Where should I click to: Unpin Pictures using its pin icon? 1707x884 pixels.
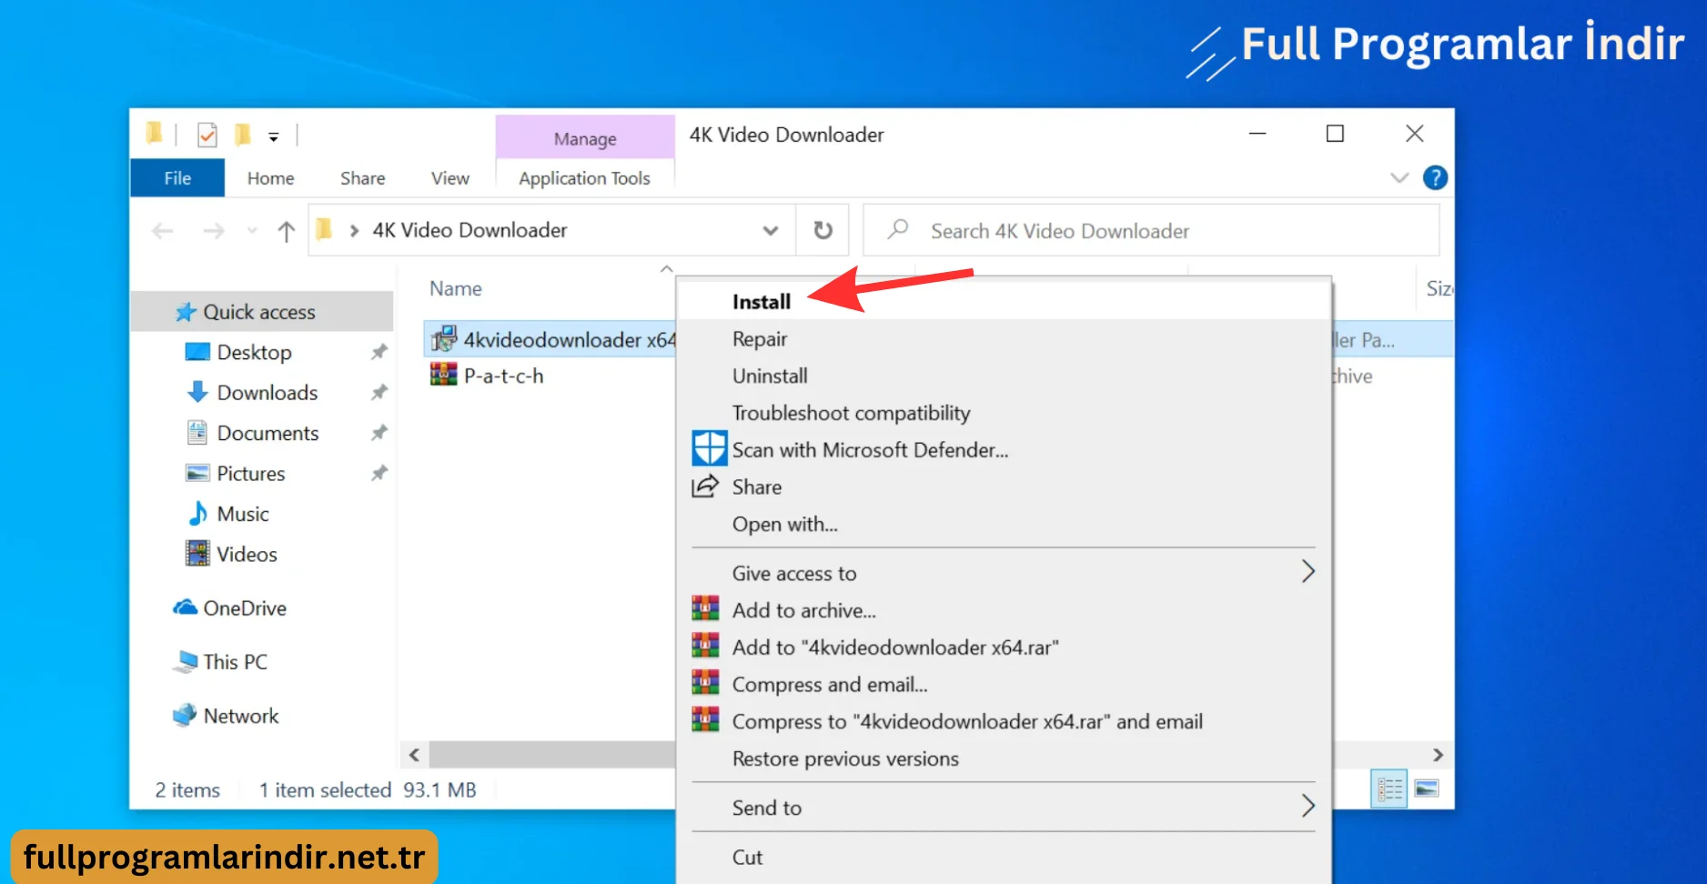379,474
